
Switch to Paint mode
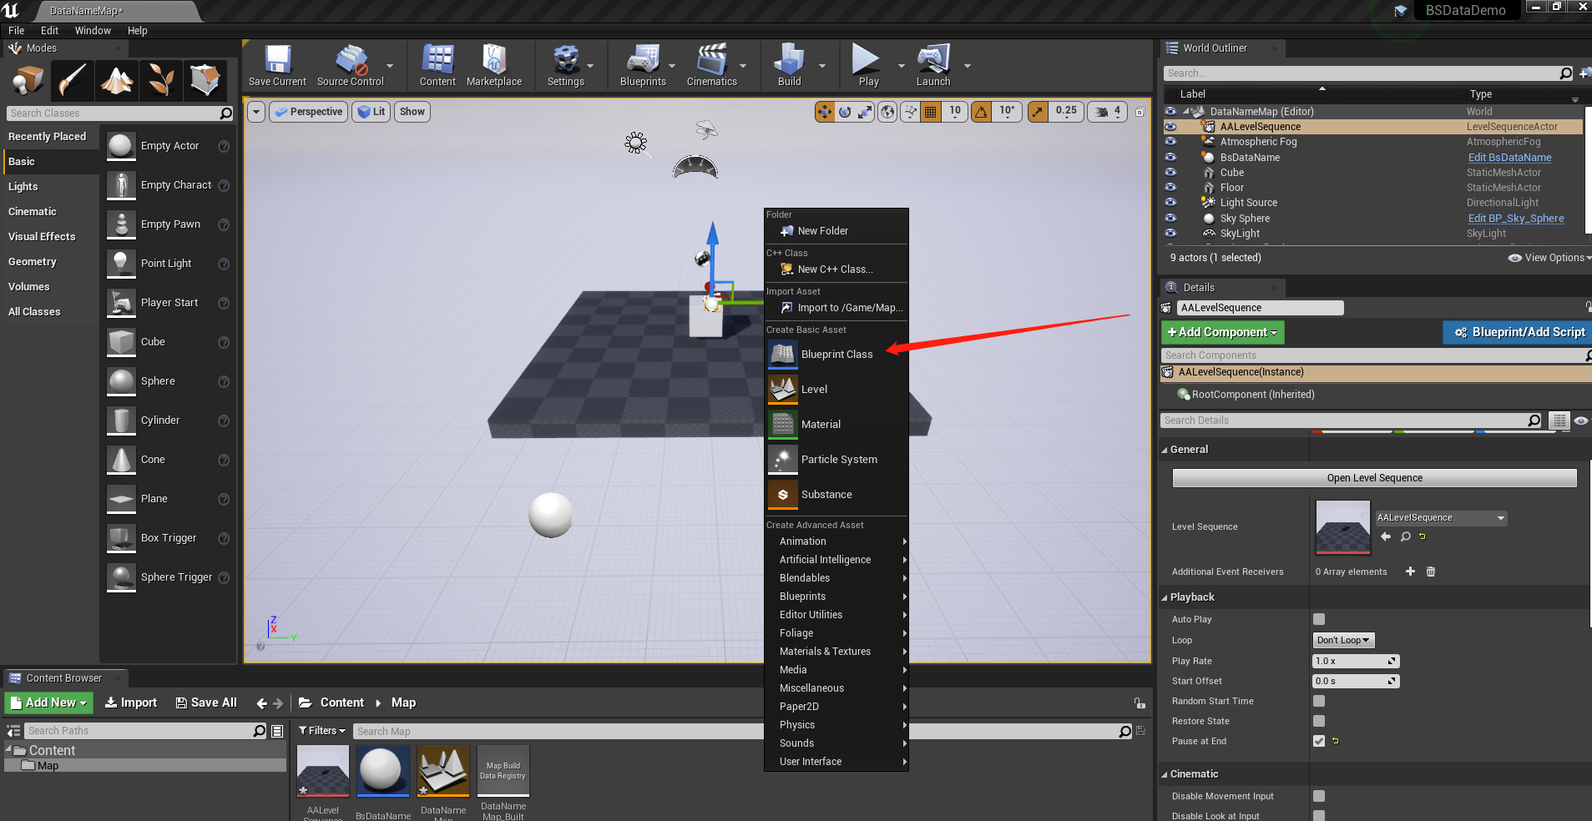(x=72, y=80)
